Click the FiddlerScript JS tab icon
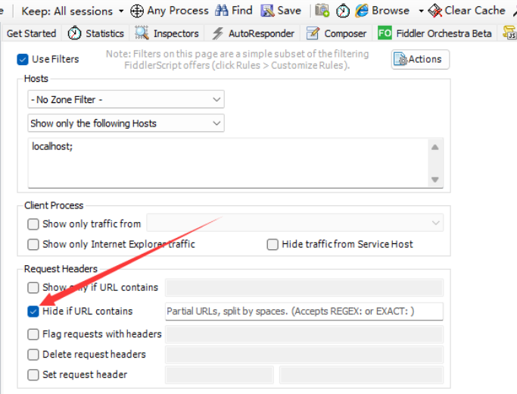The image size is (517, 394). pyautogui.click(x=509, y=33)
